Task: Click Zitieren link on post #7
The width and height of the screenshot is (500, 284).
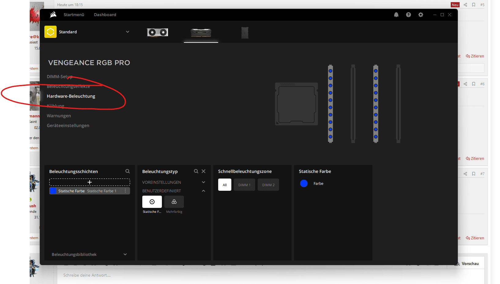Action: point(475,238)
